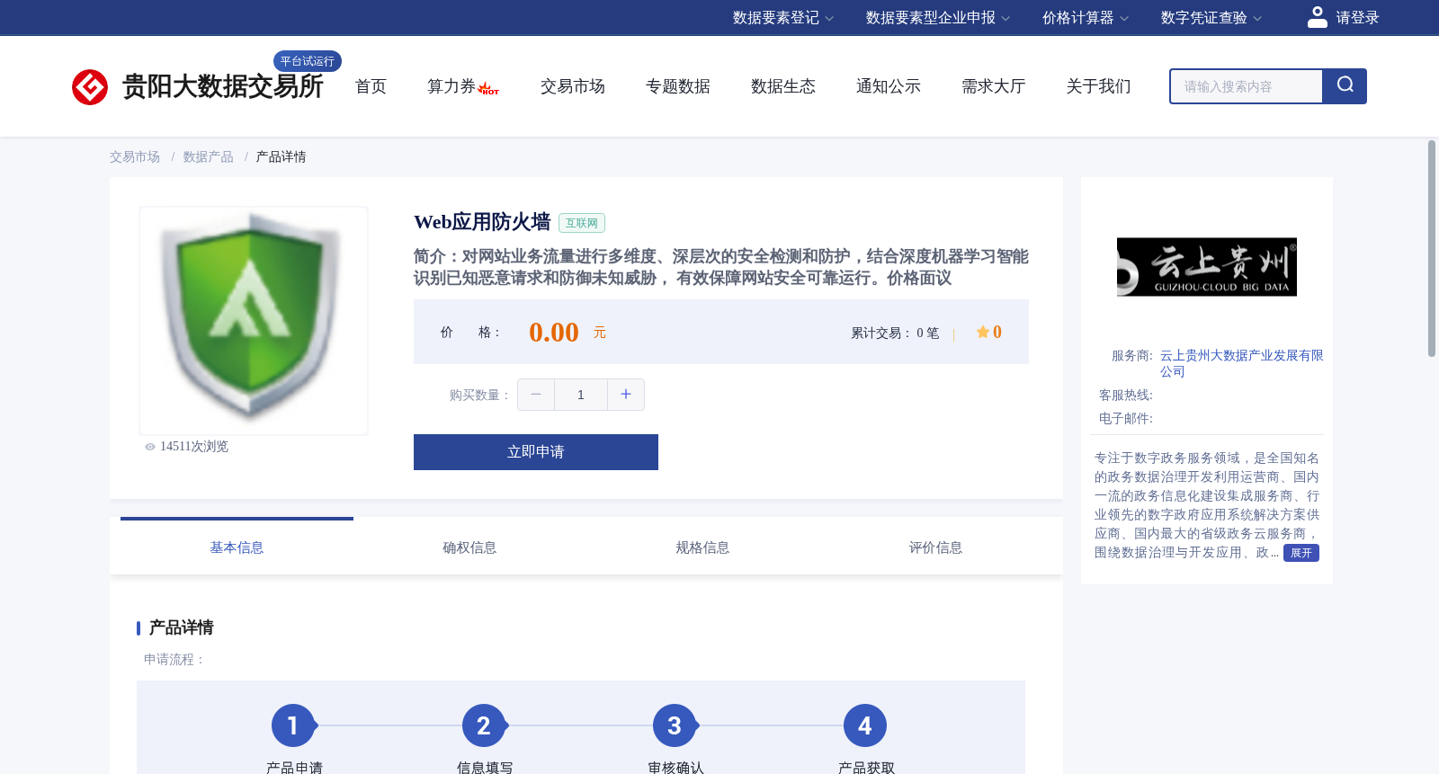This screenshot has width=1439, height=774.
Task: Open 算力券 navigation item
Action: (451, 86)
